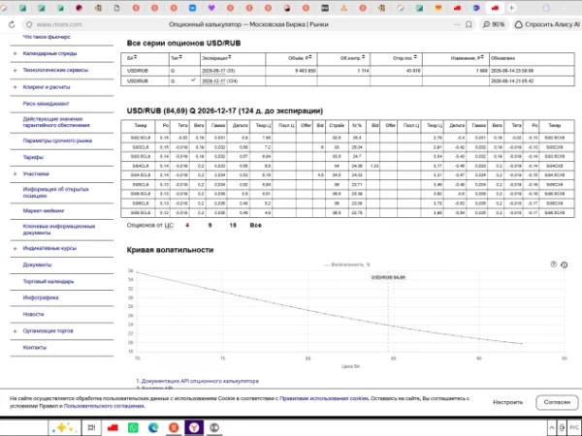Viewport: 582px width, 436px height.
Task: Click the www.moex.com address field
Action: coord(59,24)
